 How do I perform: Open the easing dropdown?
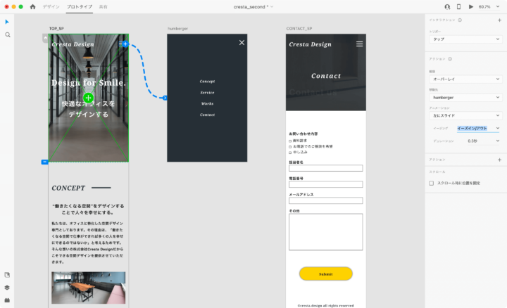(x=479, y=129)
